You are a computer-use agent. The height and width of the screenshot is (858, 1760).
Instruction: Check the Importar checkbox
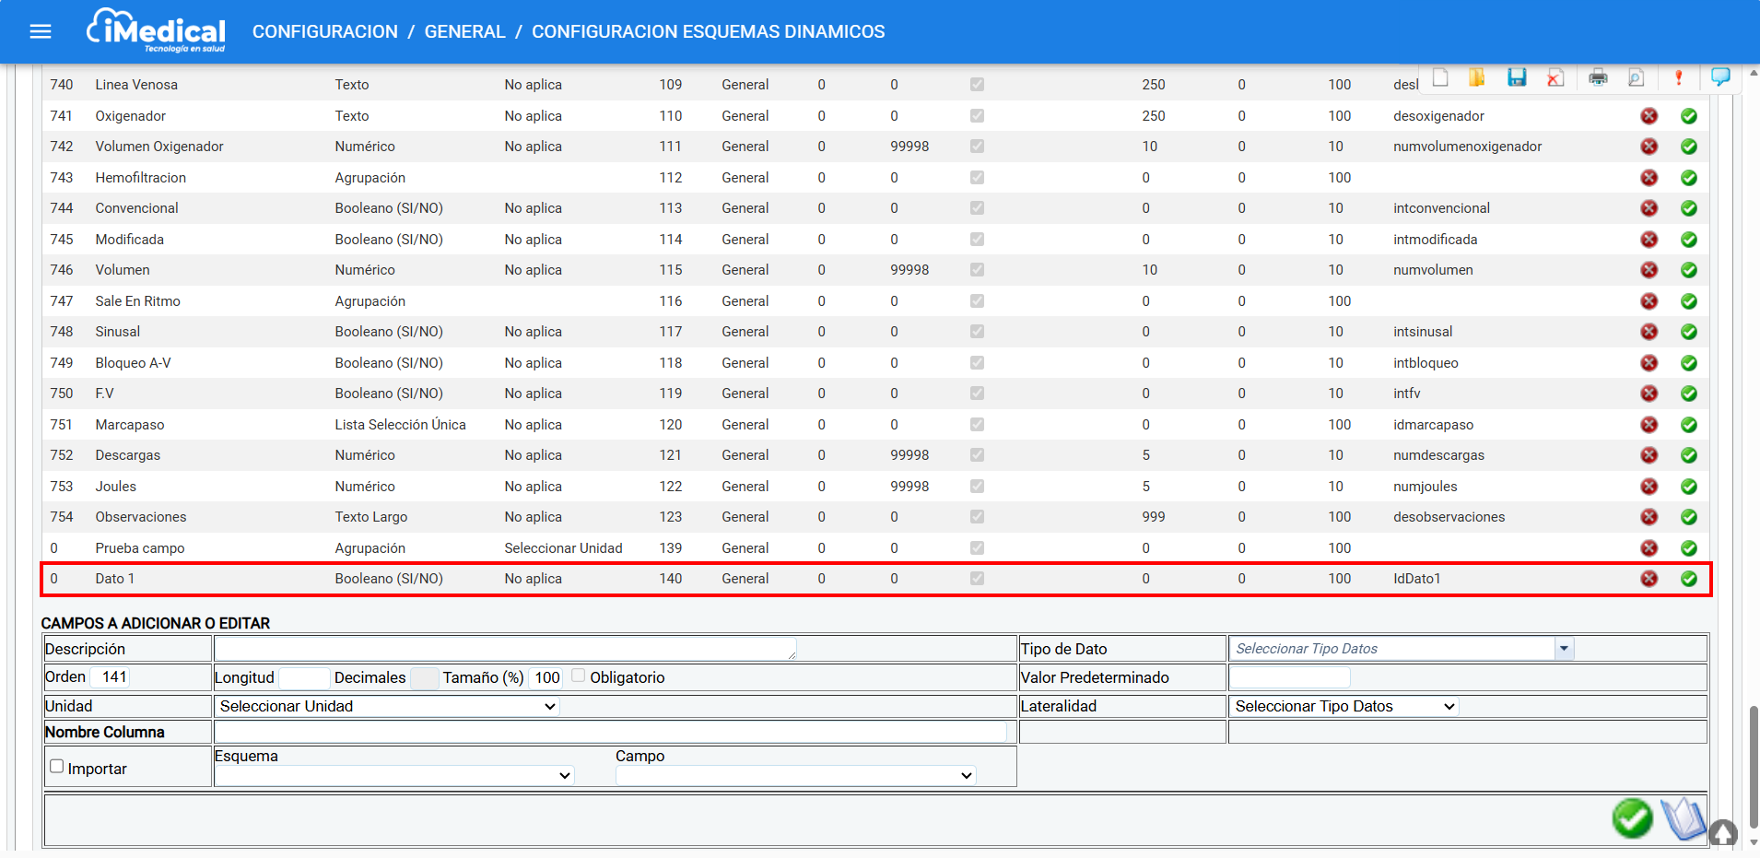[x=57, y=767]
